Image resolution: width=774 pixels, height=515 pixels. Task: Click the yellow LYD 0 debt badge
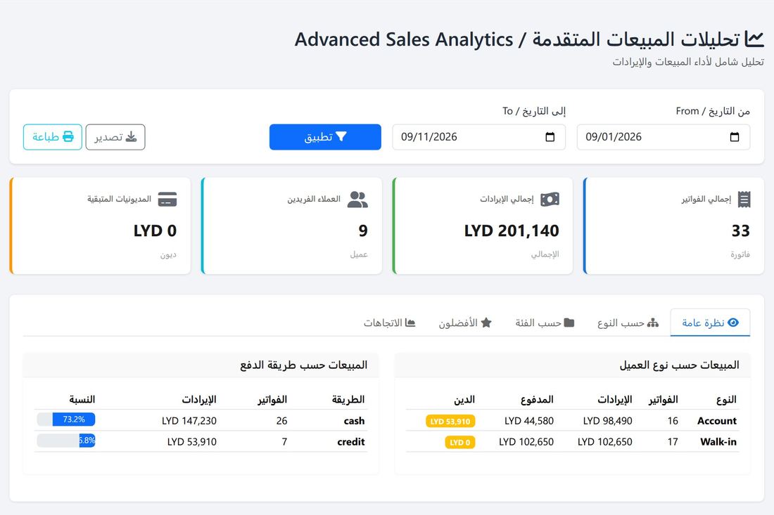point(460,443)
